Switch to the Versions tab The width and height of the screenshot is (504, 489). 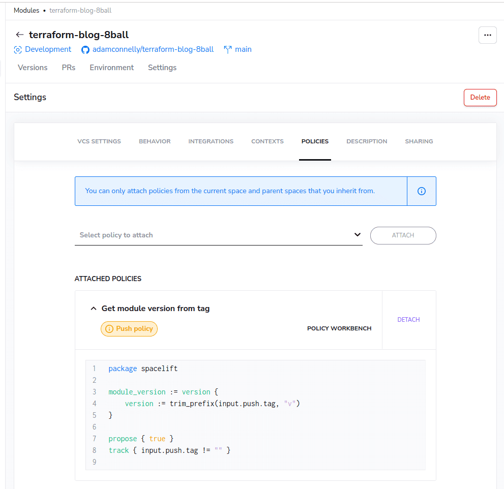[33, 68]
